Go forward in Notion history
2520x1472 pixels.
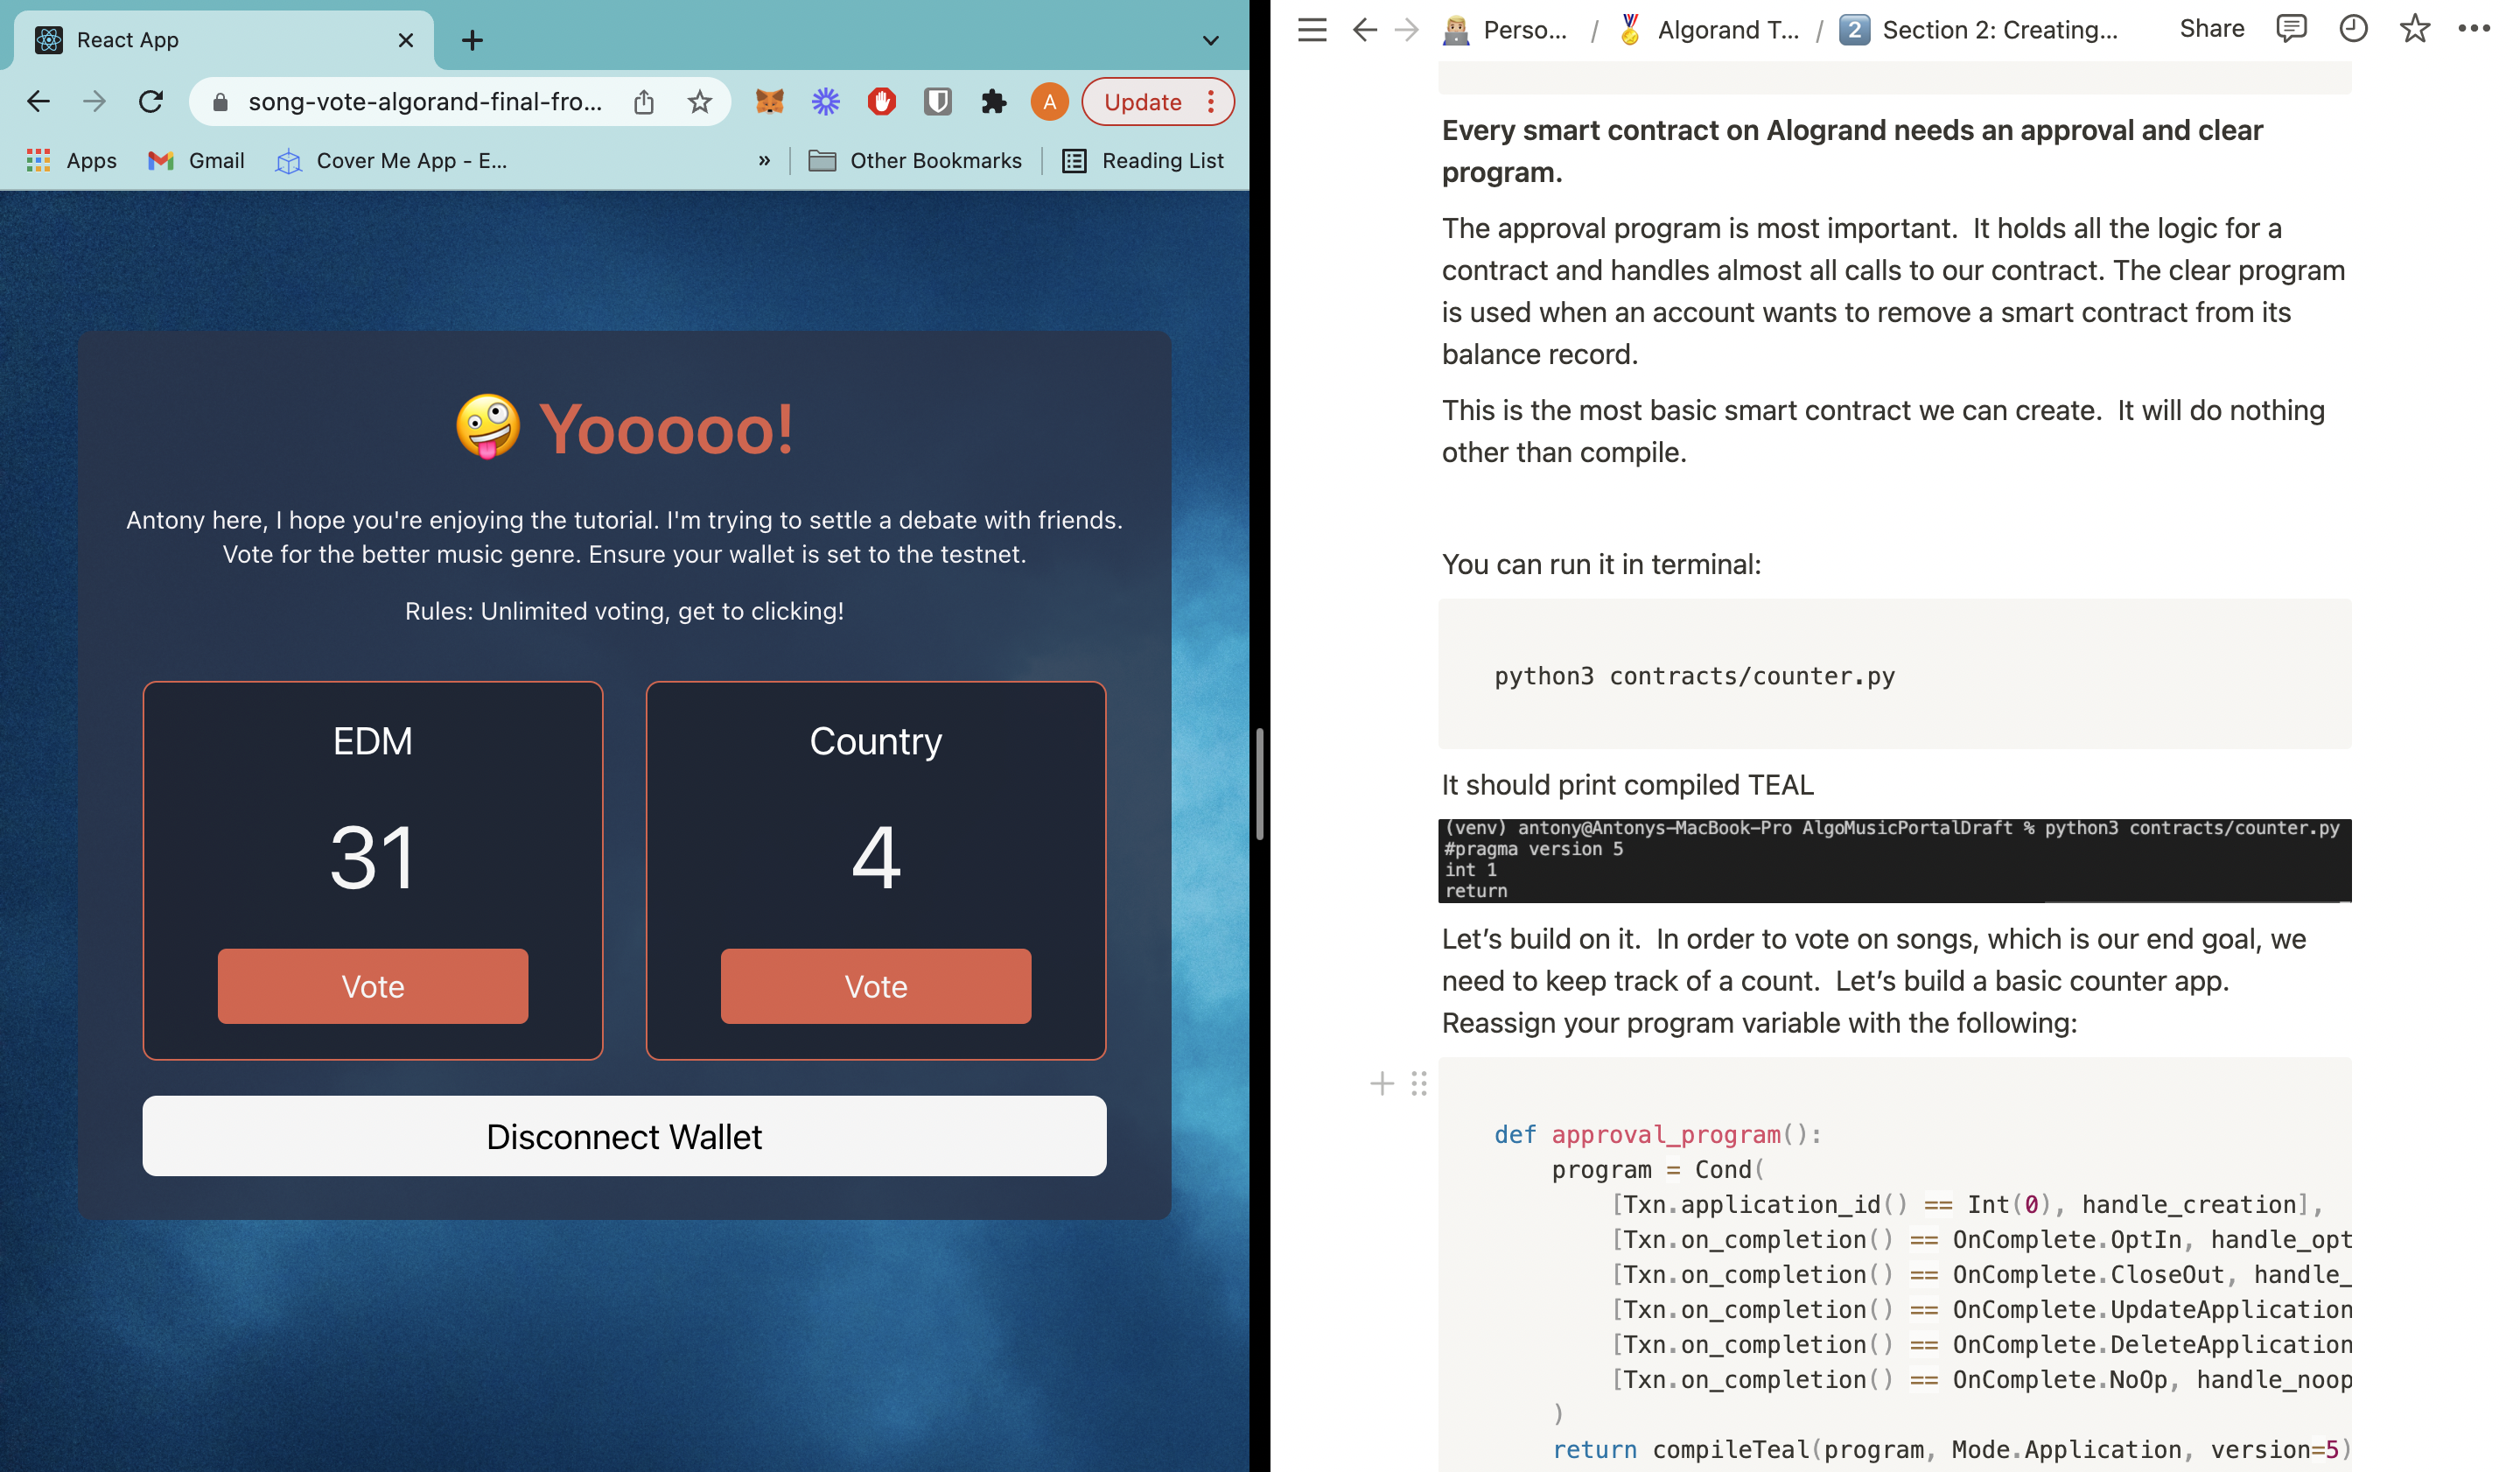1406,30
